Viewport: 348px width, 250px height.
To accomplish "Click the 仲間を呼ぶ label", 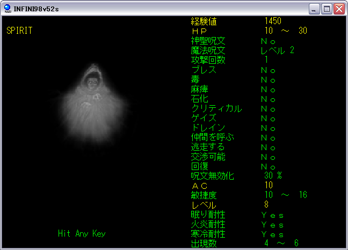I will pyautogui.click(x=212, y=137).
